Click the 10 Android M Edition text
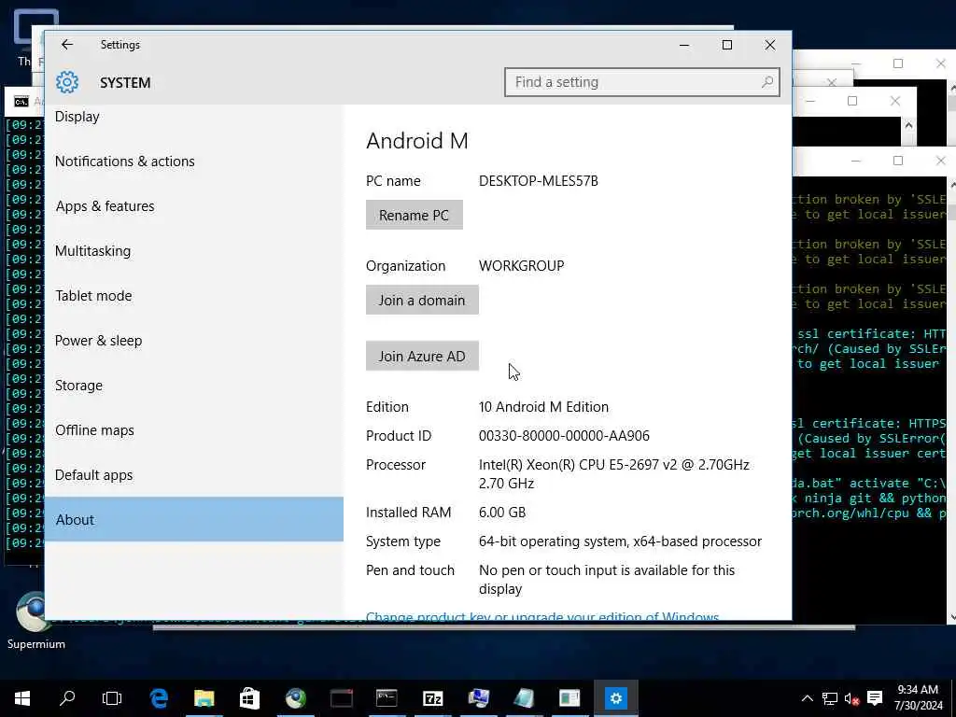956x717 pixels. pos(543,407)
